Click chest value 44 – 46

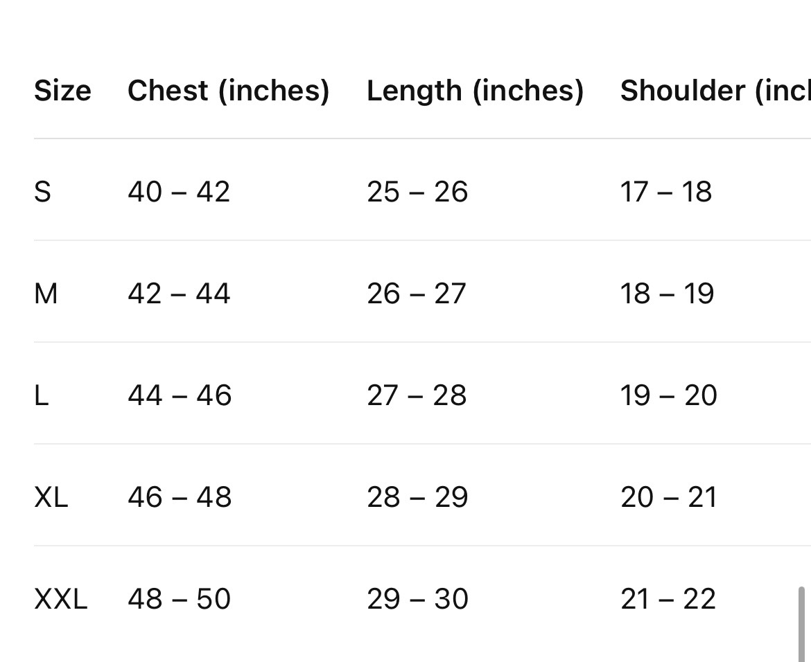point(180,396)
